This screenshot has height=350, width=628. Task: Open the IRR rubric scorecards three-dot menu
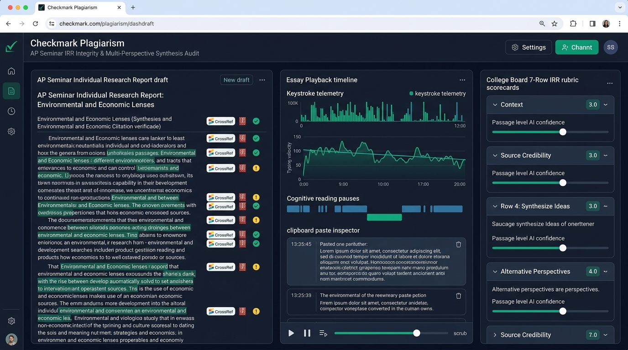pos(610,83)
